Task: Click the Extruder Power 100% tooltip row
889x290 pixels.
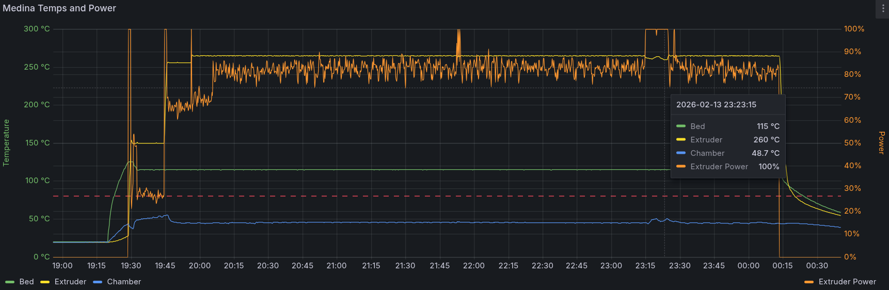Action: click(727, 167)
